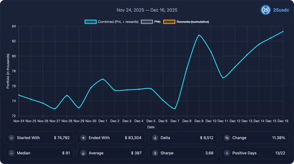The image size is (294, 164).
Task: Show the struck-through PNL legend label
Action: pos(157,22)
